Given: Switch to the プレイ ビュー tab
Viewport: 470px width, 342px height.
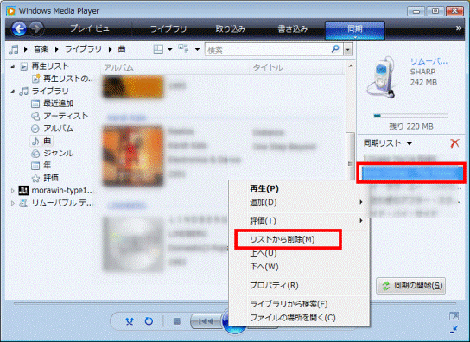Looking at the screenshot, I should [94, 28].
